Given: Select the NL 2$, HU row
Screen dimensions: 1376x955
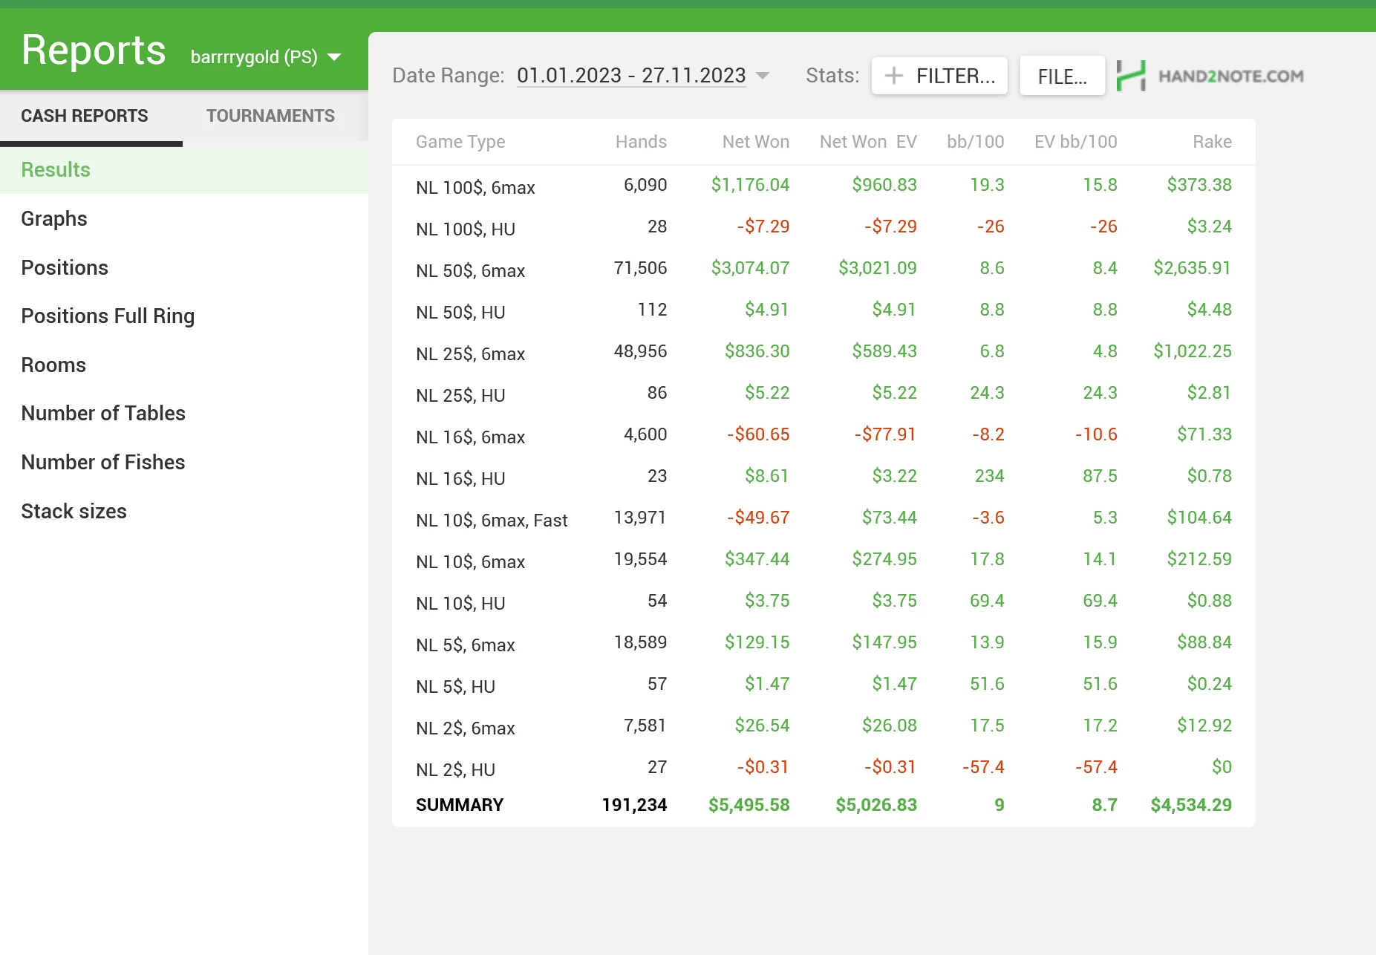Looking at the screenshot, I should click(824, 768).
